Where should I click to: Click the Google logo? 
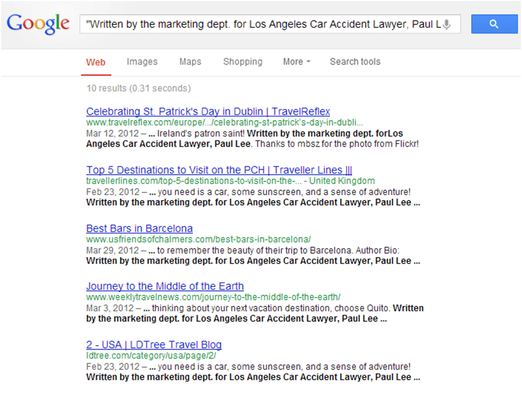pos(38,23)
